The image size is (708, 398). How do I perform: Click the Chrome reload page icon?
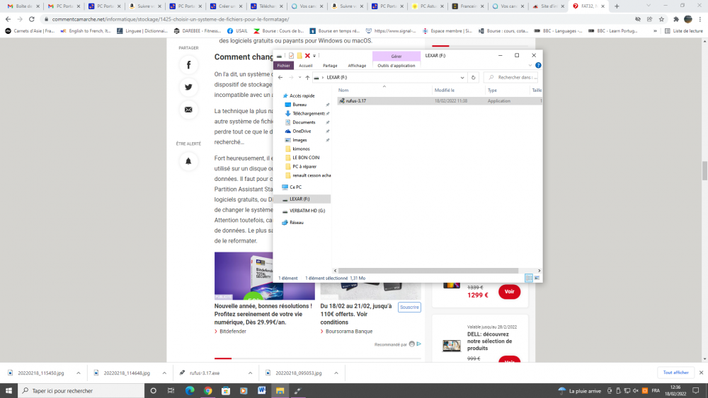(32, 19)
